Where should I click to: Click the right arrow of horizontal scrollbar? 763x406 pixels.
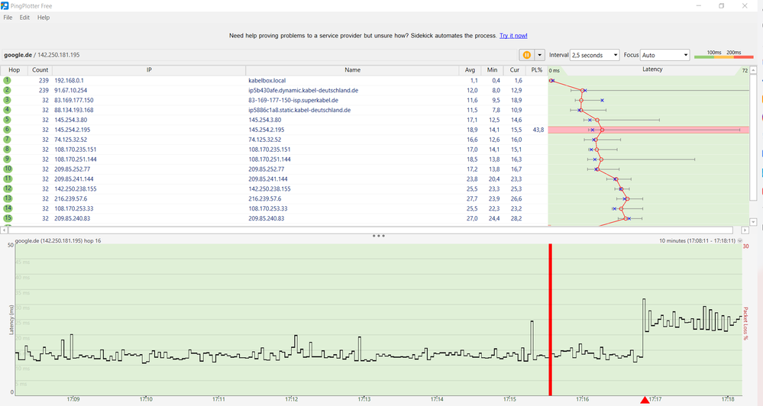tap(745, 230)
